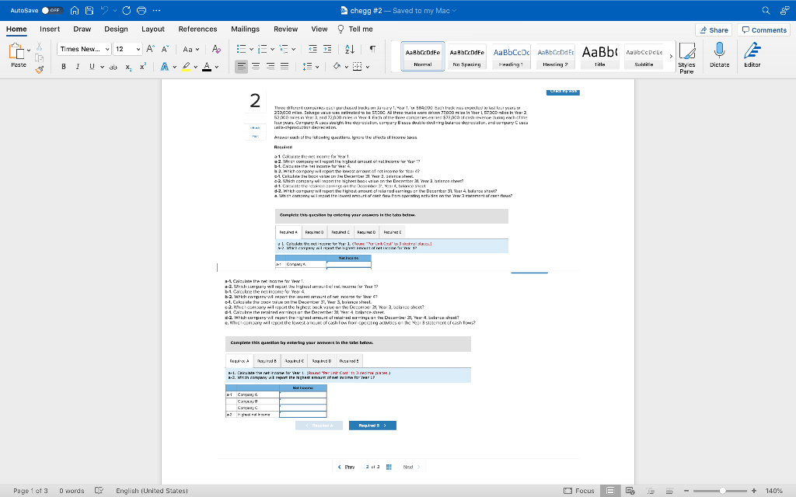Switch to the Insert tab
Image resolution: width=796 pixels, height=497 pixels.
pyautogui.click(x=50, y=29)
